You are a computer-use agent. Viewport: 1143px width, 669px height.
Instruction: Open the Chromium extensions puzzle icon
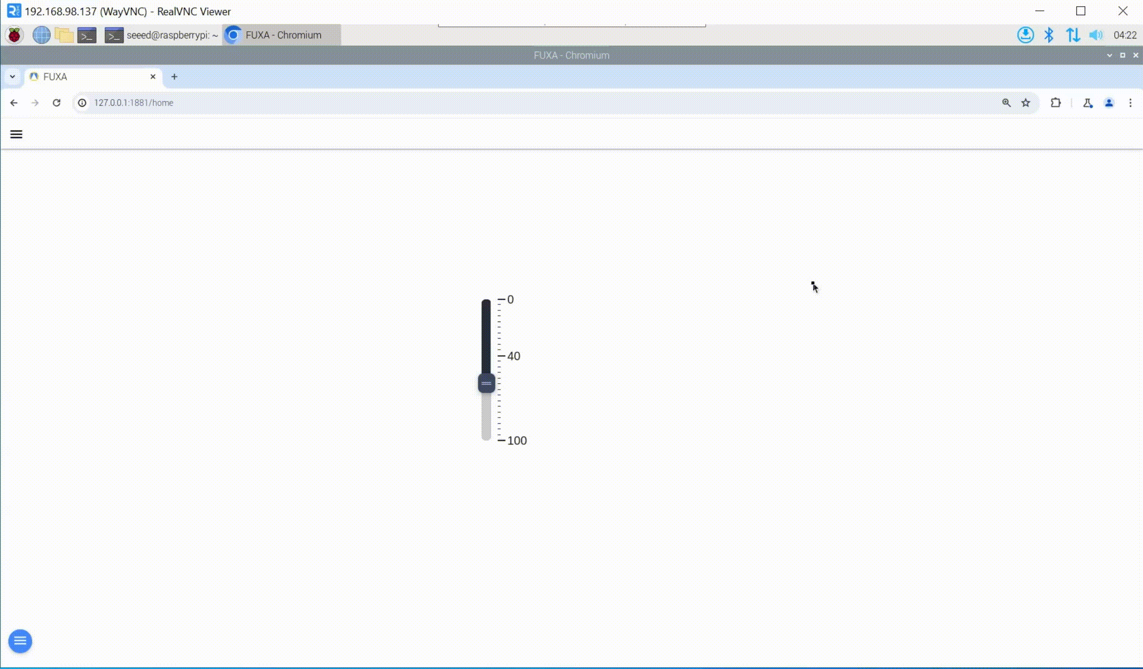[1056, 103]
